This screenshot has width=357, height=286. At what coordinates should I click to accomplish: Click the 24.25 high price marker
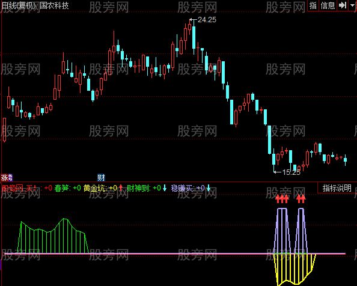pos(207,20)
